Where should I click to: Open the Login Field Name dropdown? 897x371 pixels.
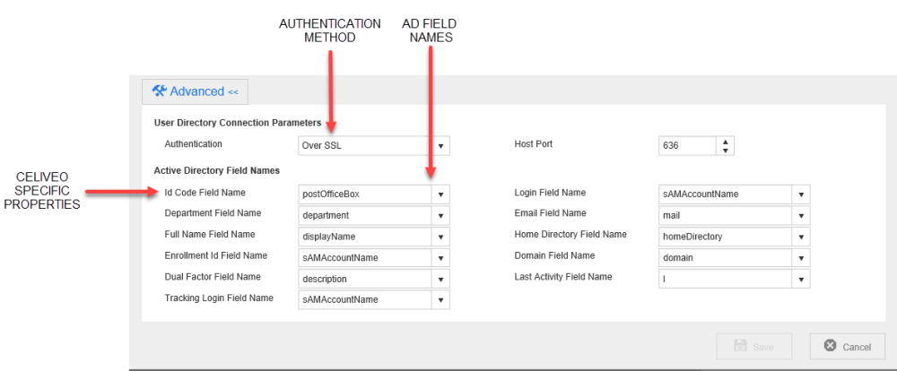(x=801, y=194)
